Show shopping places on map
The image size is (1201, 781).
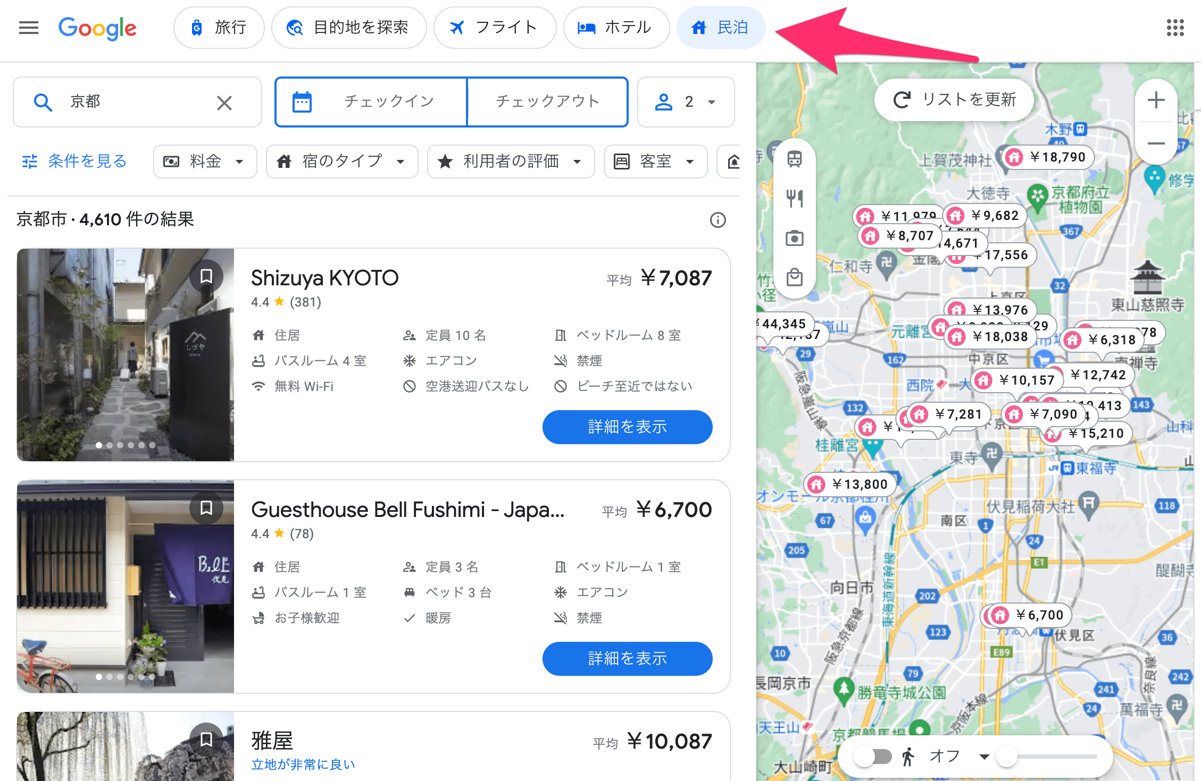coord(795,277)
